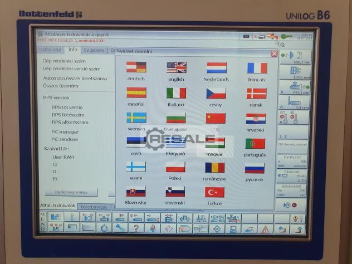Pick the français French flag
Viewport: 352px width, 264px height.
257,68
